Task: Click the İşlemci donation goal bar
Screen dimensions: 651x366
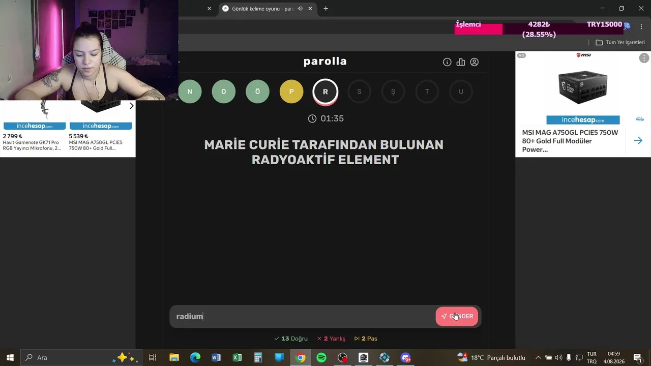Action: [539, 29]
